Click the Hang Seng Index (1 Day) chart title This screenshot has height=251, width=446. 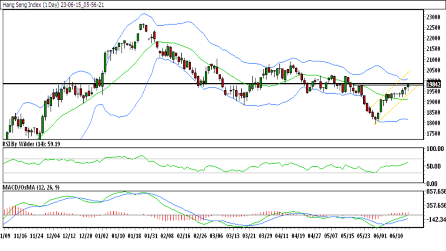click(x=53, y=5)
